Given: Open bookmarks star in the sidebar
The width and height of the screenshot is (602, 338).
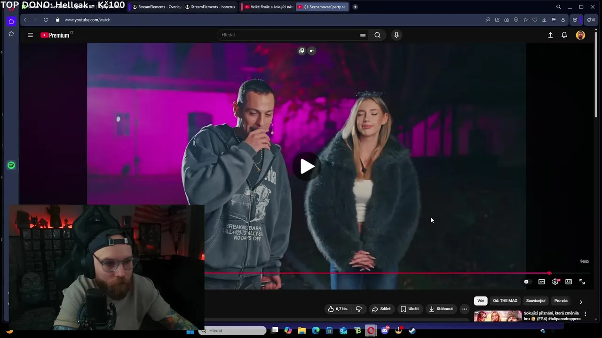Looking at the screenshot, I should pos(11,34).
